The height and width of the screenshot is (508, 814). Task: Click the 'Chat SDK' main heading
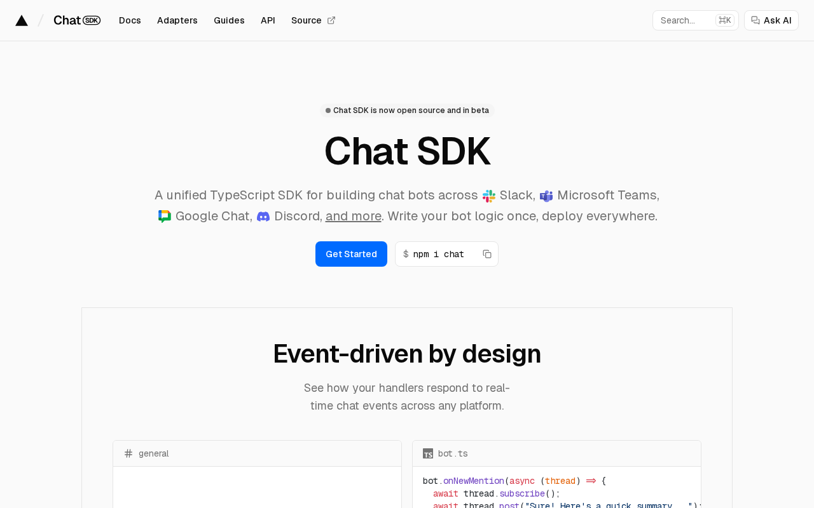(x=407, y=151)
